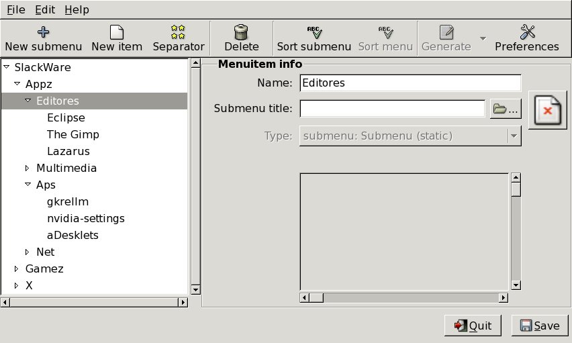
Task: Click the Sort submenu ABC icon
Action: coord(314,32)
